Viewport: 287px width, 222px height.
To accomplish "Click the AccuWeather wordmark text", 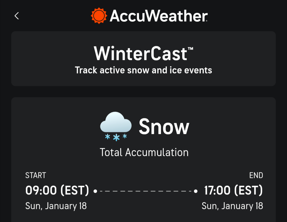I will click(158, 16).
